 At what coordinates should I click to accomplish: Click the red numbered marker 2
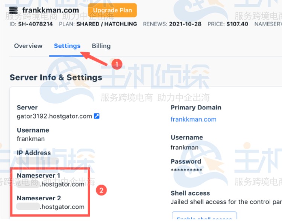[x=102, y=190]
